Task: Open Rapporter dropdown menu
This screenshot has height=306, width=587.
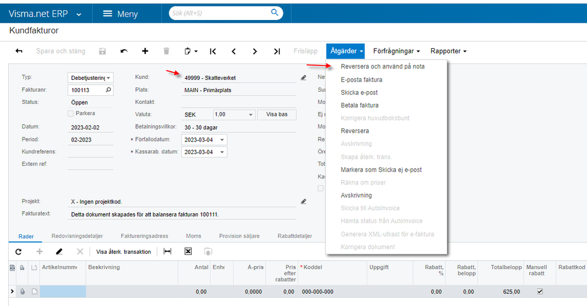Action: pos(449,51)
